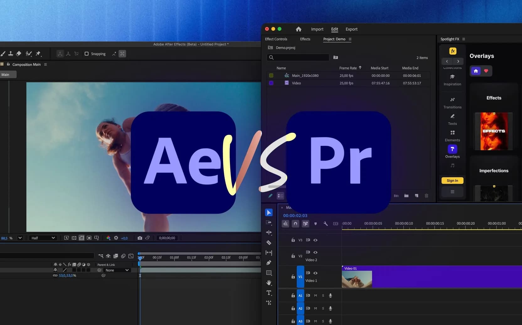Click the Sign In button
Screen dimensions: 522x325
click(x=452, y=181)
